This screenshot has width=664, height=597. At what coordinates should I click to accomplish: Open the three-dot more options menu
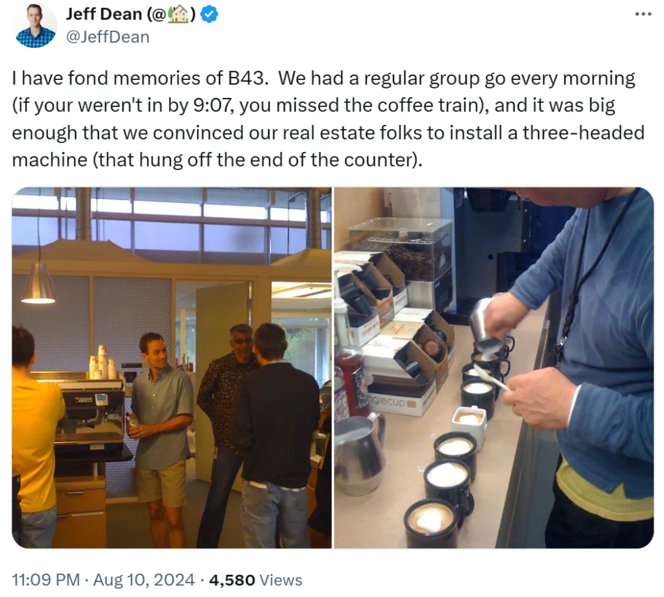(x=643, y=14)
